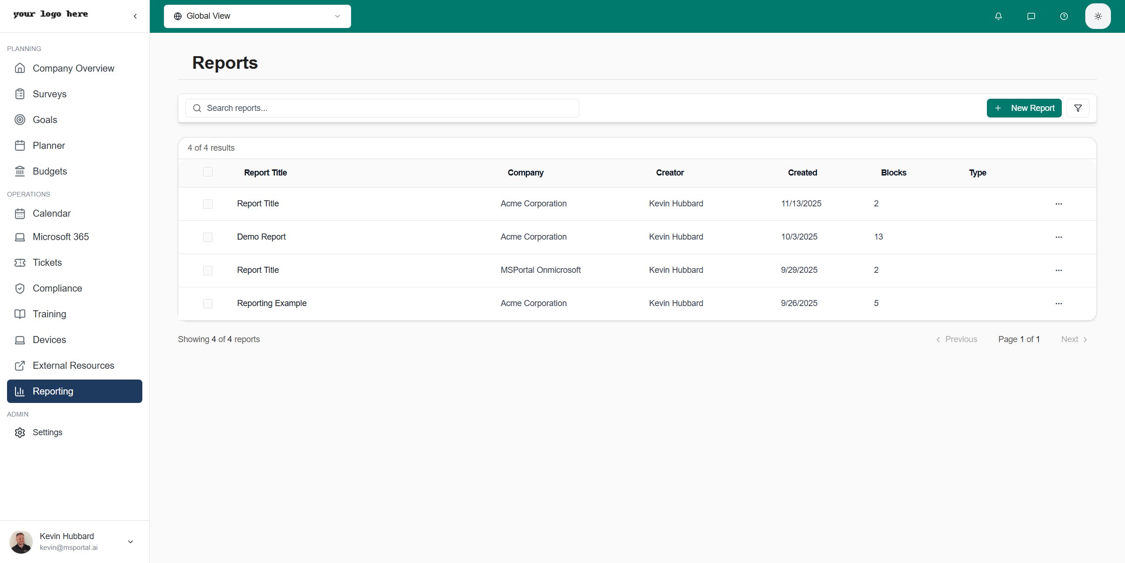Click the External Resources link icon

tap(20, 366)
